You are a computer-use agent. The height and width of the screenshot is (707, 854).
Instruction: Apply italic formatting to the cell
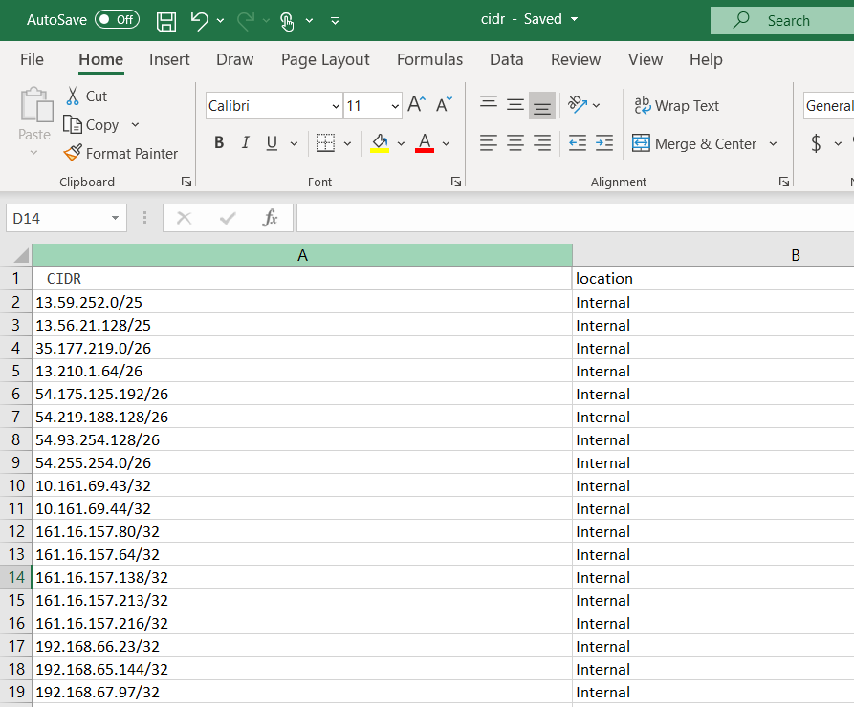245,143
